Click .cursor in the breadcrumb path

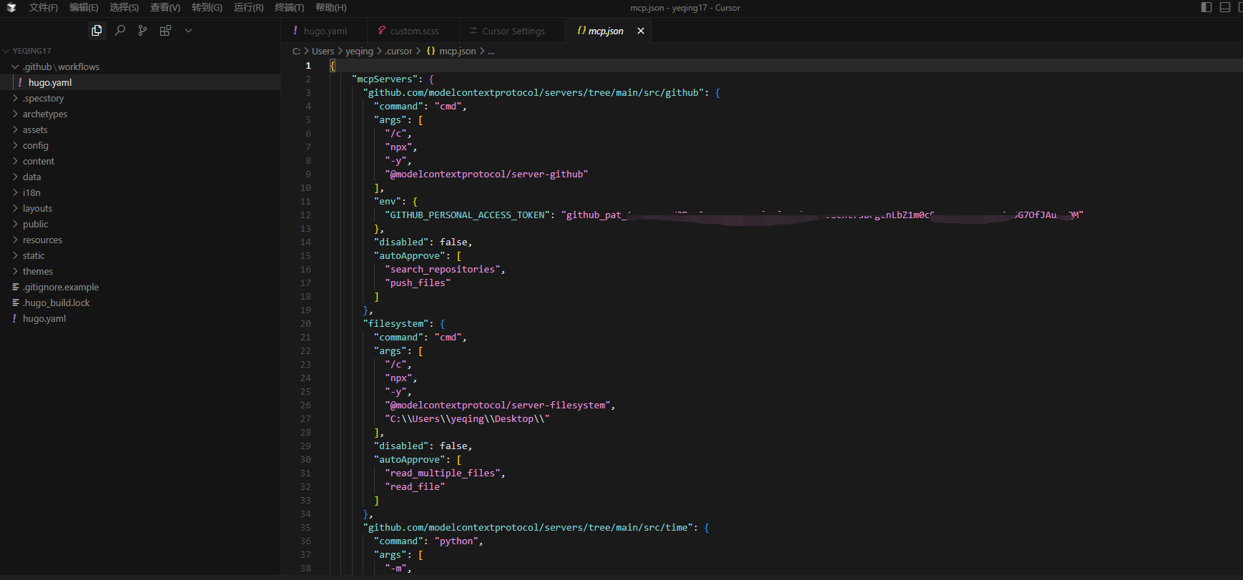click(398, 51)
